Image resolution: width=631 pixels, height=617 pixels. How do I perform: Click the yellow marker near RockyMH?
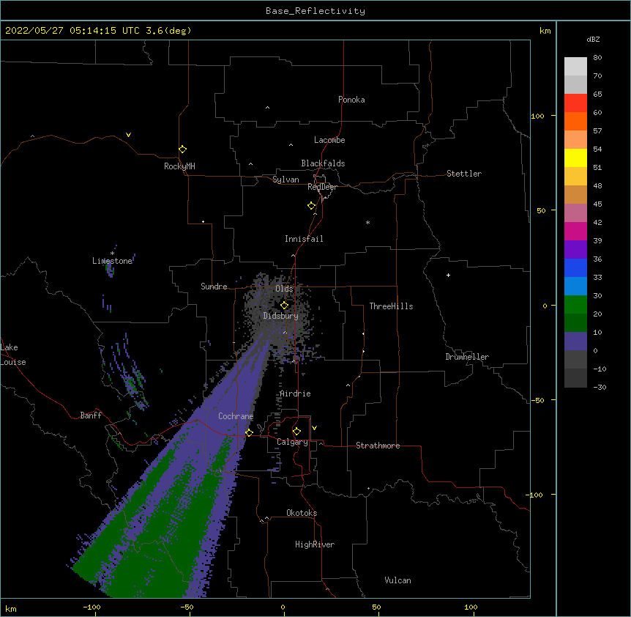point(182,149)
